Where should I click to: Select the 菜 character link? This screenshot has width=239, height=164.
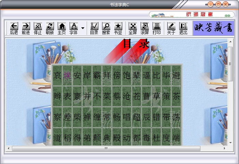pos(107,96)
